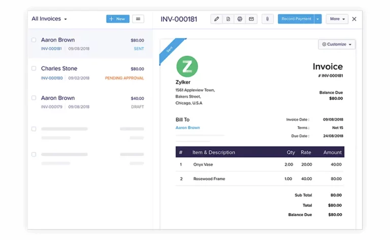This screenshot has height=240, width=390.
Task: Click the paperclip attachment icon
Action: [x=268, y=19]
